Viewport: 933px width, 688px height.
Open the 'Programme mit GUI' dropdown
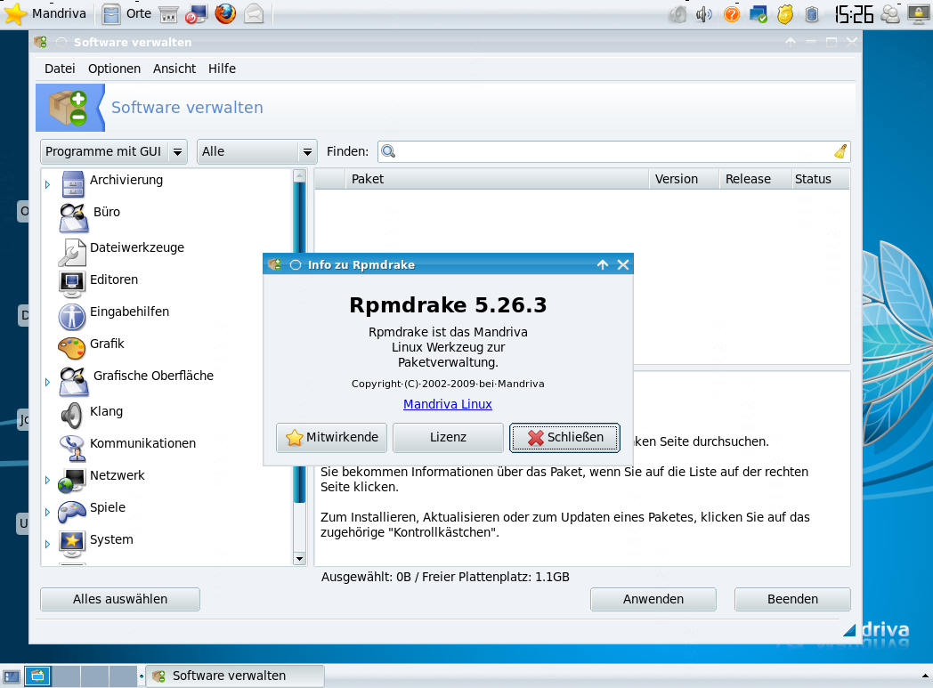pyautogui.click(x=113, y=151)
